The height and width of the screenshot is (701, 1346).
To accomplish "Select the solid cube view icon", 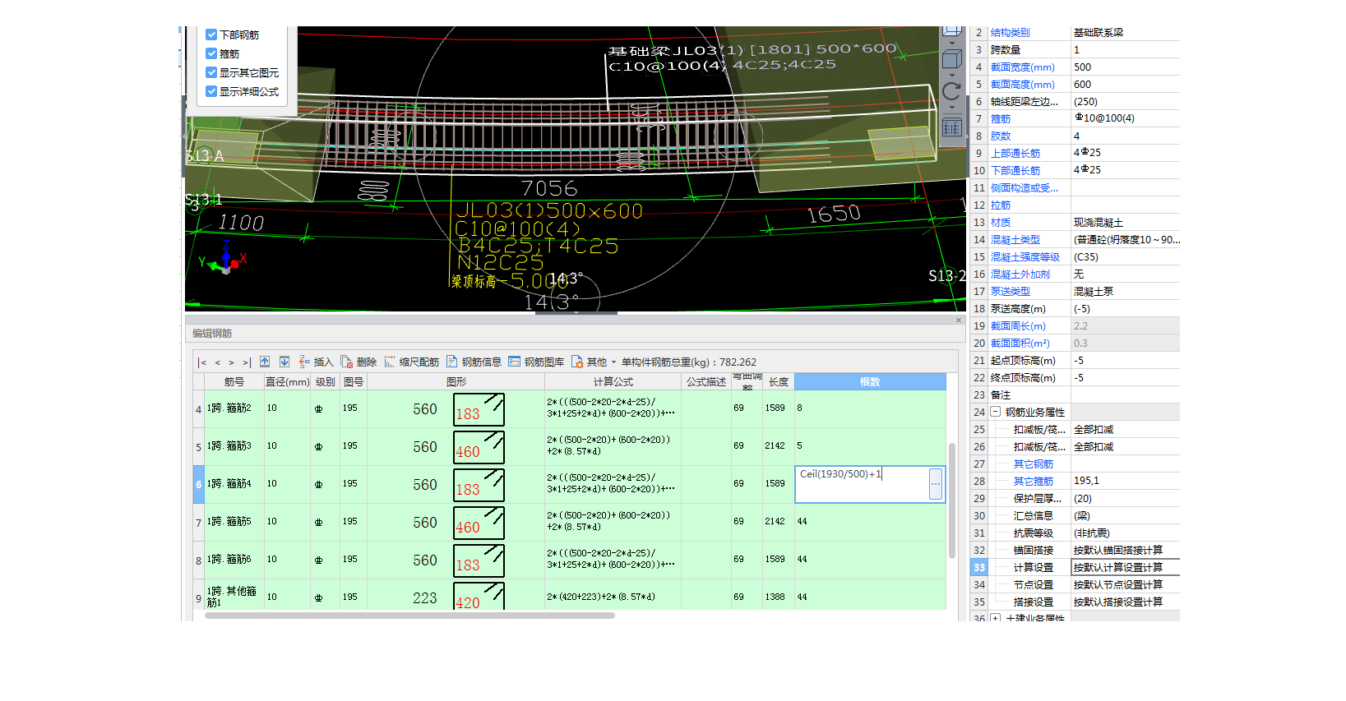I will 952,59.
